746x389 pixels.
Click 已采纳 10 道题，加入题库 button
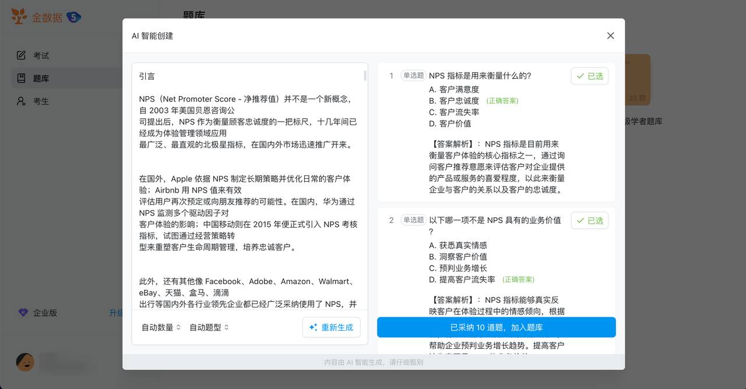[x=497, y=327]
